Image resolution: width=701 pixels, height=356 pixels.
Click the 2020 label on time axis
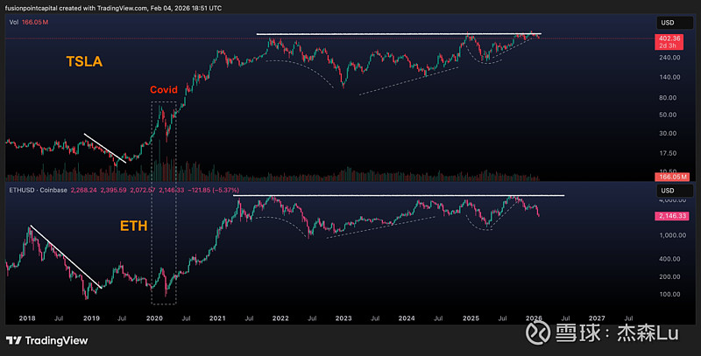coord(155,318)
